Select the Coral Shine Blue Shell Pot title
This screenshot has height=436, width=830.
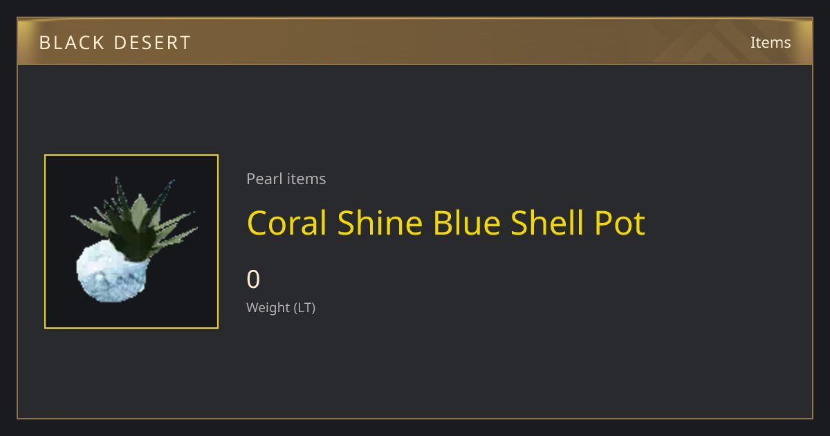(x=446, y=223)
